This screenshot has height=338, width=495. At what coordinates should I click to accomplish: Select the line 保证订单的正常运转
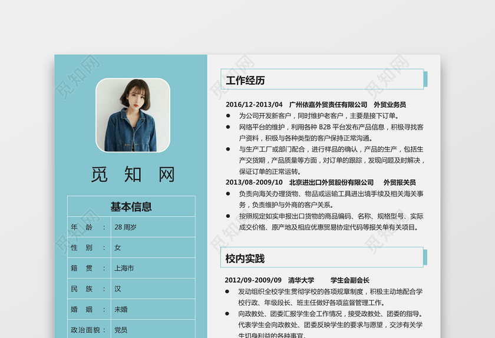(270, 172)
